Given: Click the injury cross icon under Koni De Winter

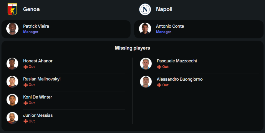Looking at the screenshot, I should (x=26, y=103).
